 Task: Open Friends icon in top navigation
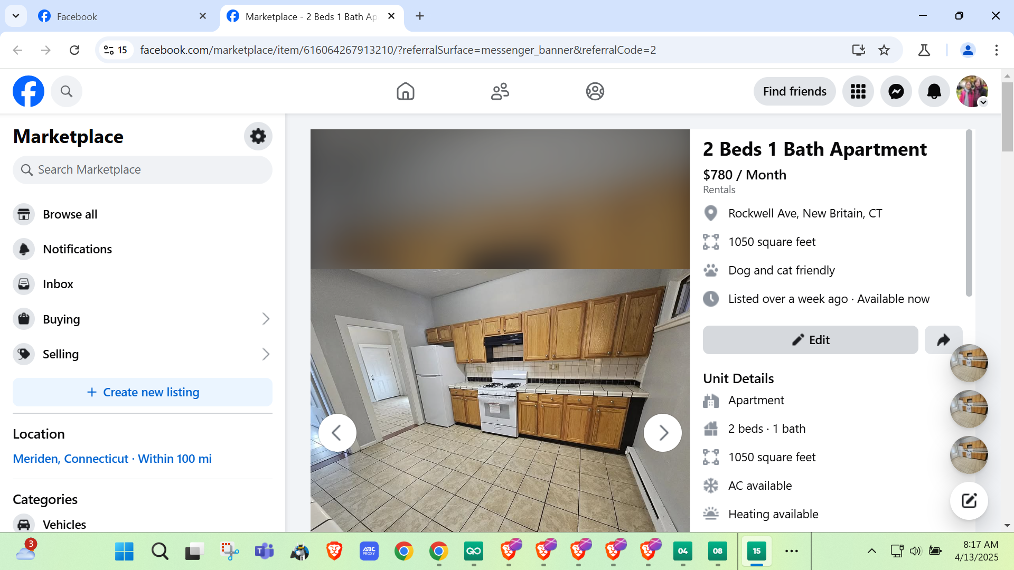500,91
